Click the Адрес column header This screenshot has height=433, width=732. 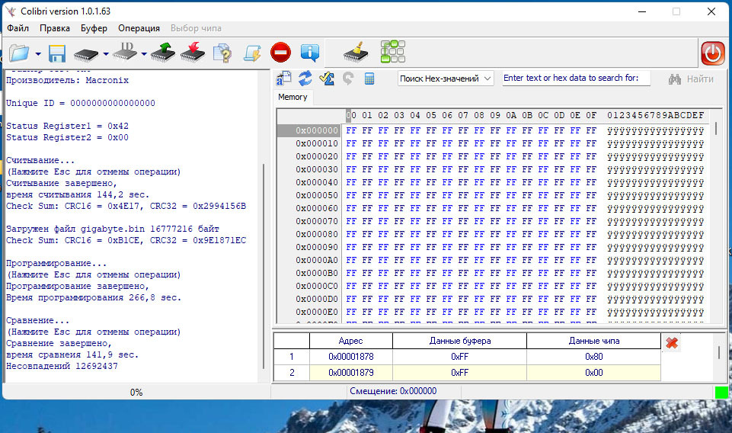[x=350, y=341]
